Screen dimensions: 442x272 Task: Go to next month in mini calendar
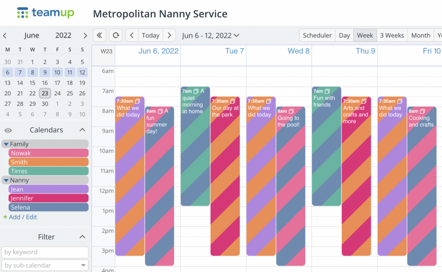click(85, 36)
